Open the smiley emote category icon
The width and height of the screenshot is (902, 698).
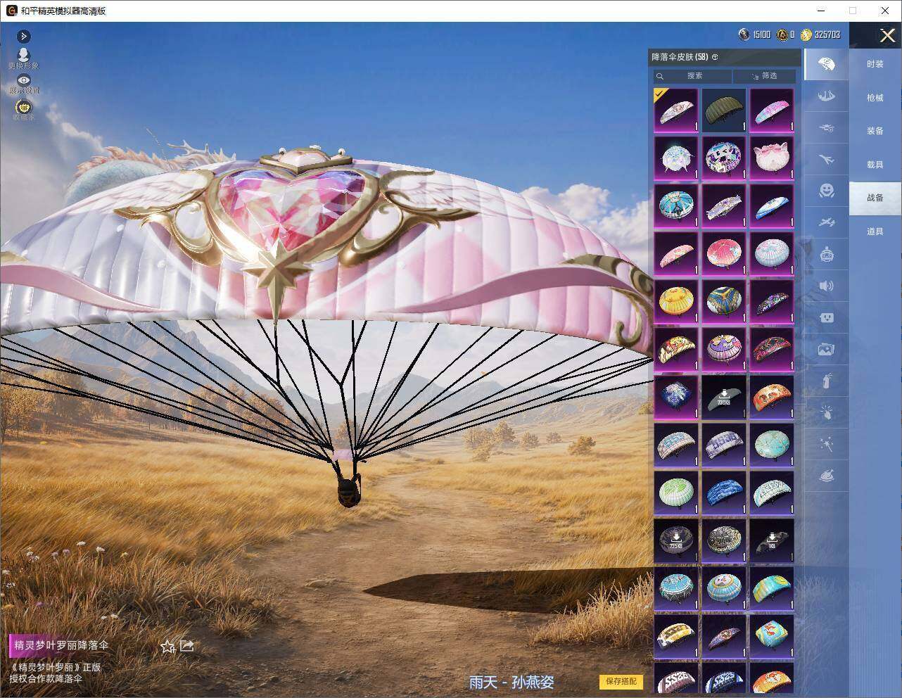(x=826, y=191)
